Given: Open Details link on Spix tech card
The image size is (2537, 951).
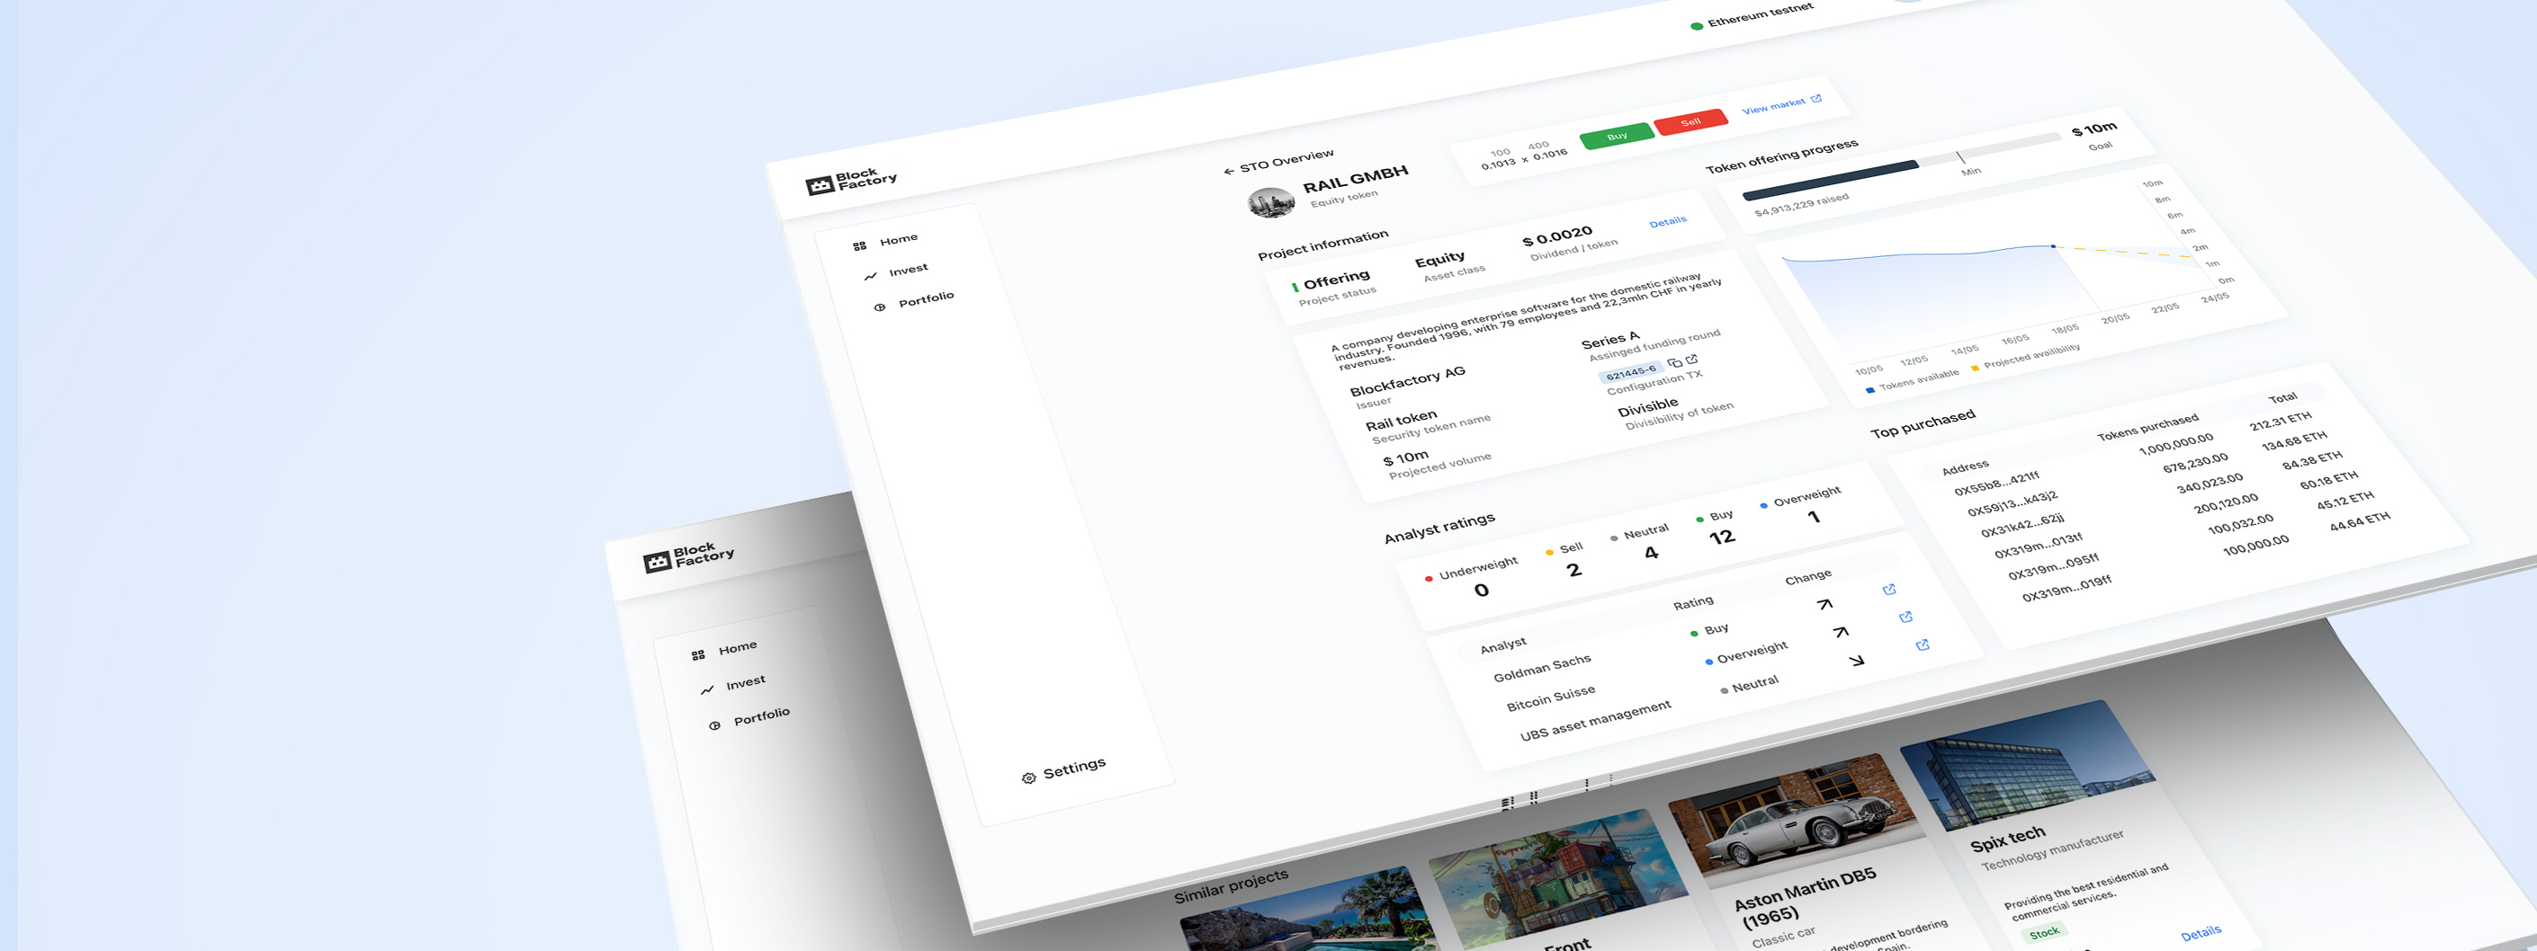Looking at the screenshot, I should click(2201, 933).
